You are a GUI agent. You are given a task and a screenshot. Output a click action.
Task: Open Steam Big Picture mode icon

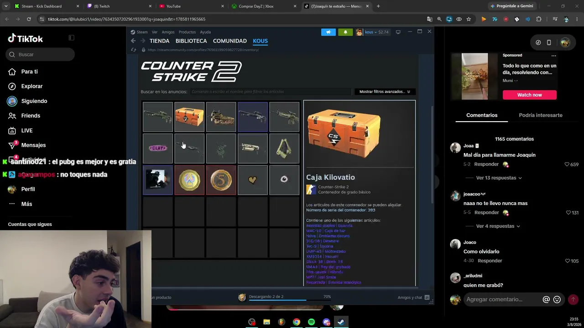(398, 32)
